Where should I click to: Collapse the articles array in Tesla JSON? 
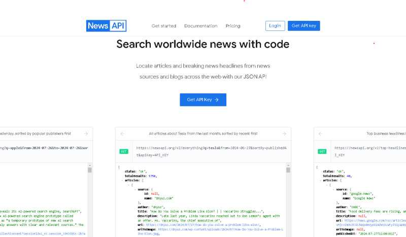(122, 180)
